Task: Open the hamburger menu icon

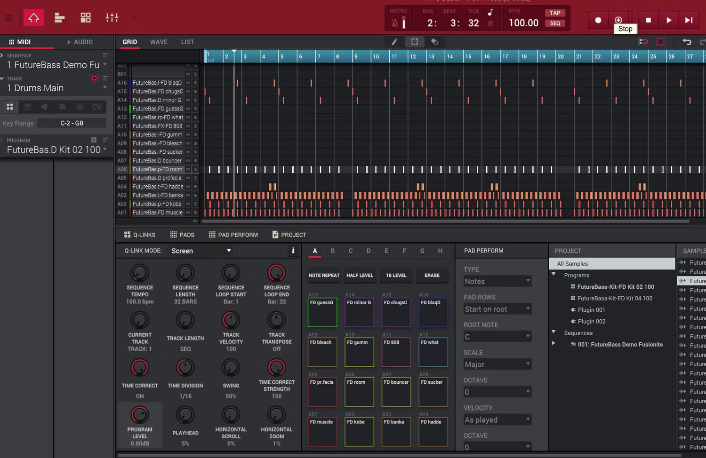Action: click(8, 18)
